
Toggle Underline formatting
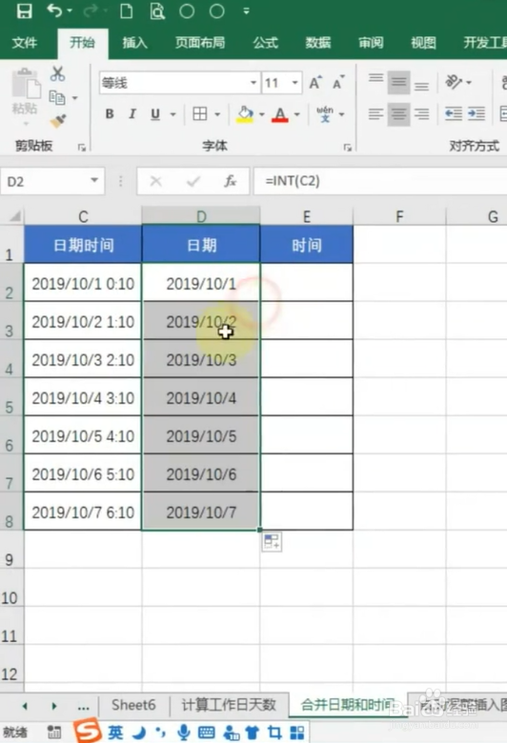tap(155, 113)
